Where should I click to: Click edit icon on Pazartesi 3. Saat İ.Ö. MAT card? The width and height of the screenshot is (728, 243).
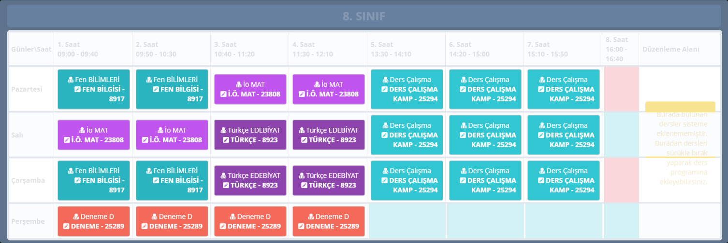click(223, 94)
